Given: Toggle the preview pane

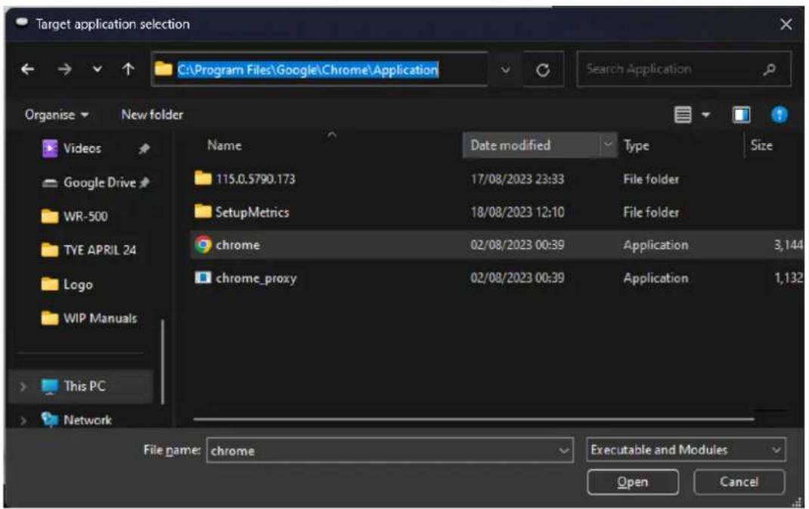Looking at the screenshot, I should [x=742, y=115].
